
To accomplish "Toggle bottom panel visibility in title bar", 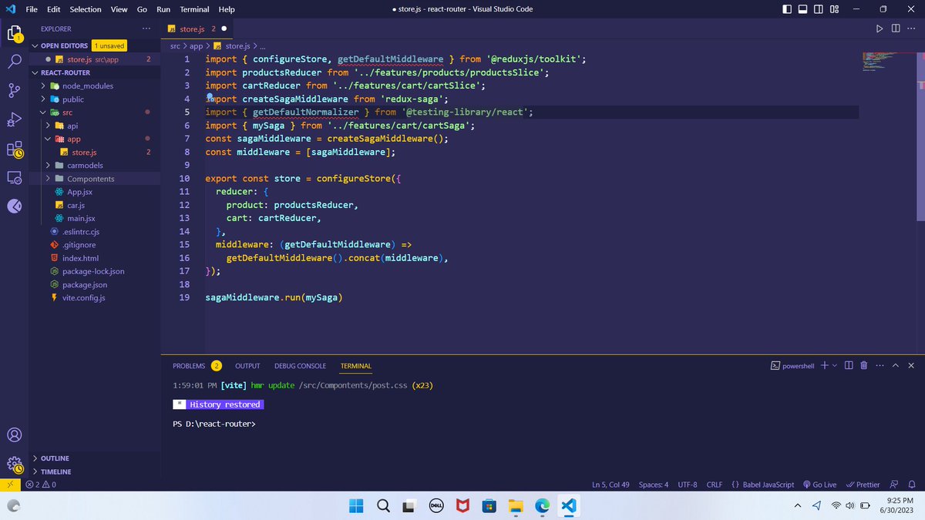I will (802, 9).
